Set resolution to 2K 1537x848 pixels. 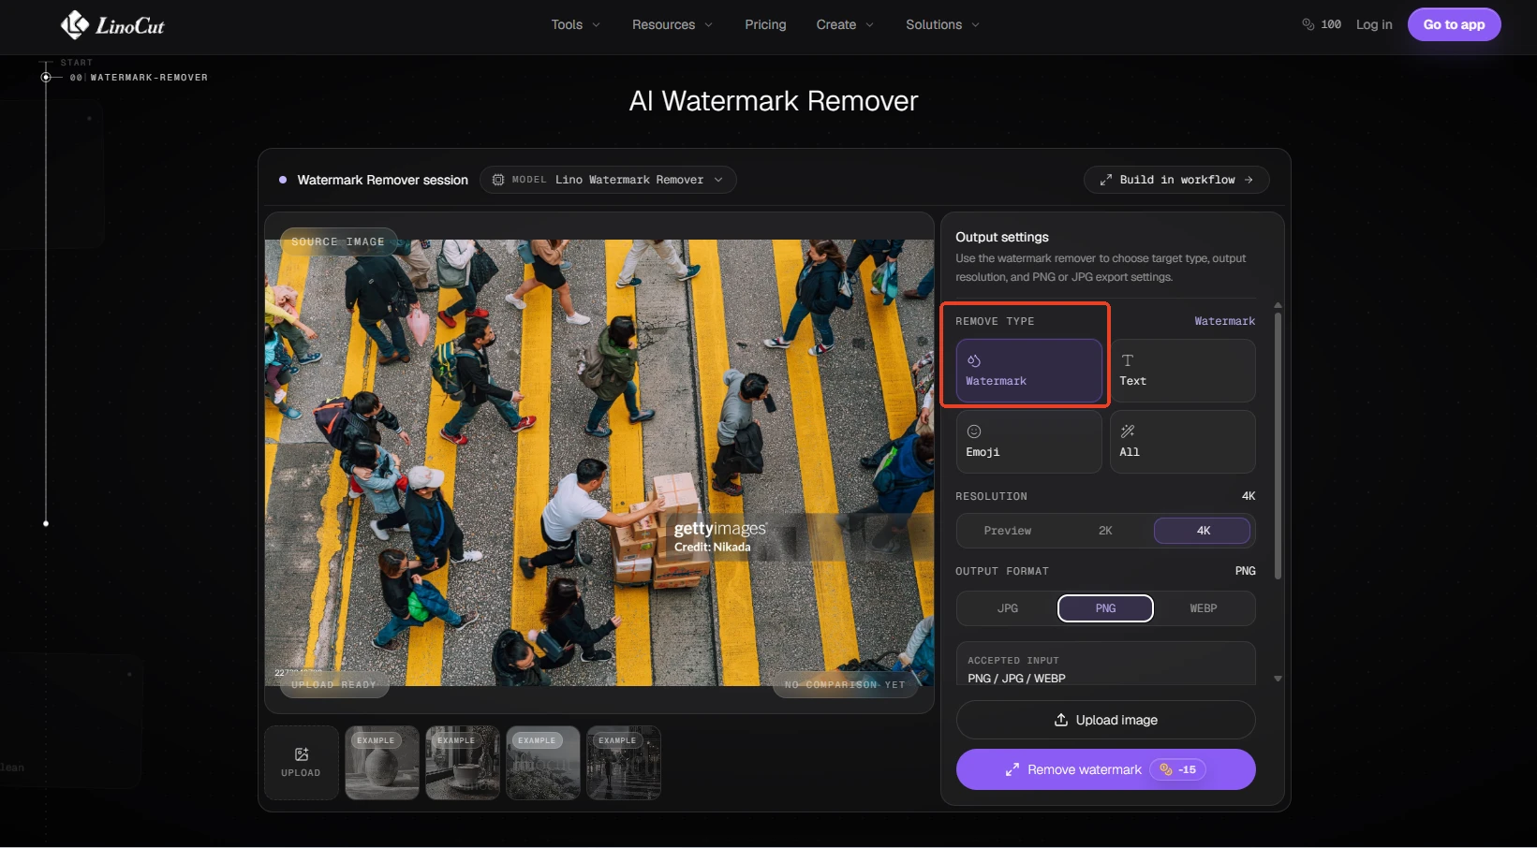1105,531
